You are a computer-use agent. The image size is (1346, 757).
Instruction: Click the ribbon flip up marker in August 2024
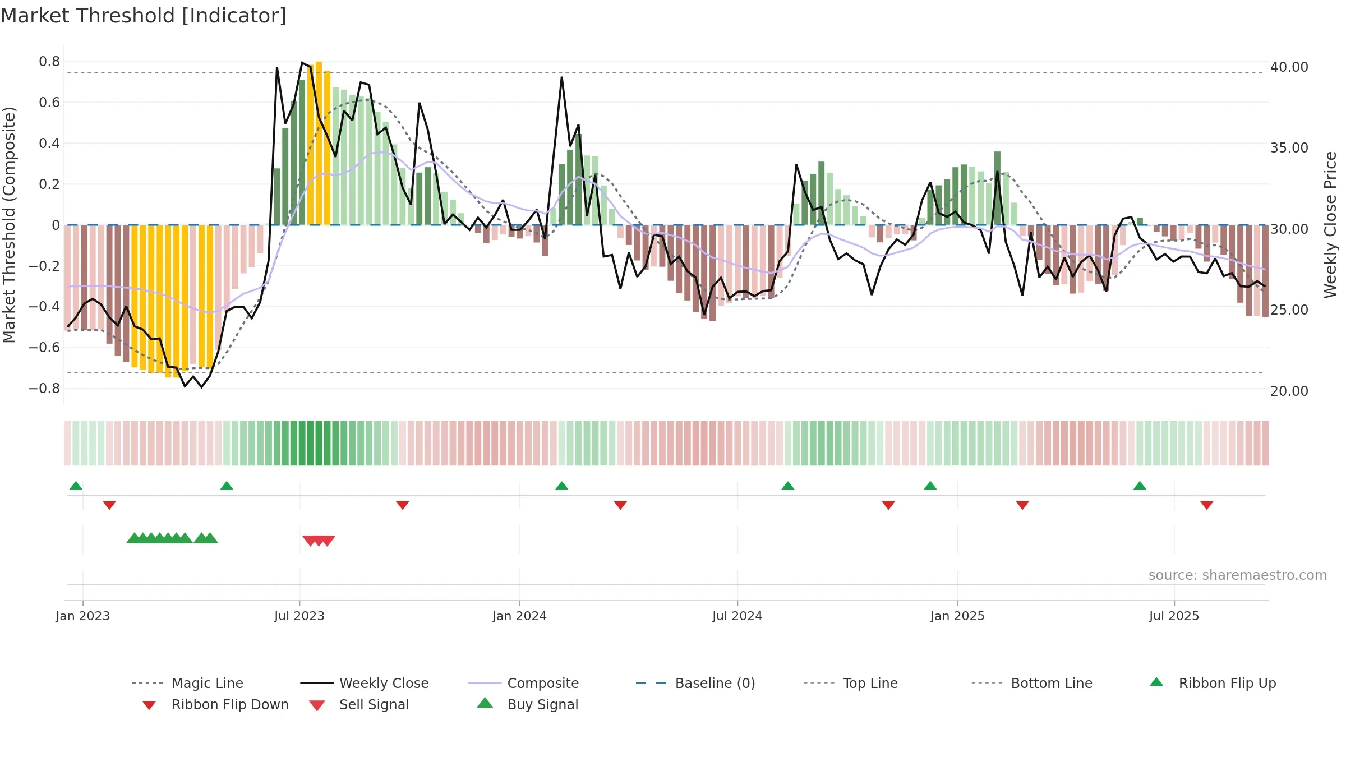(788, 486)
